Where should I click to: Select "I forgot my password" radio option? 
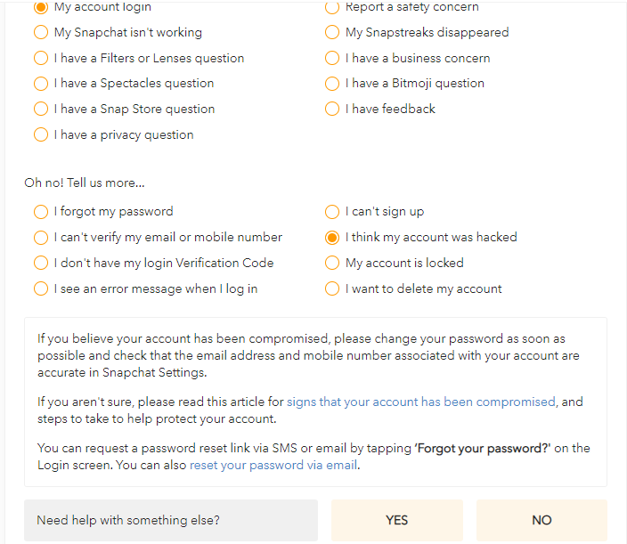pyautogui.click(x=41, y=212)
